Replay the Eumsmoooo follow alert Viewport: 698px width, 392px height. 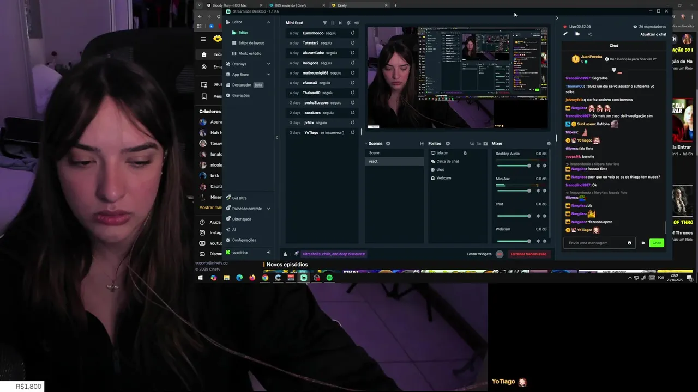(x=352, y=33)
